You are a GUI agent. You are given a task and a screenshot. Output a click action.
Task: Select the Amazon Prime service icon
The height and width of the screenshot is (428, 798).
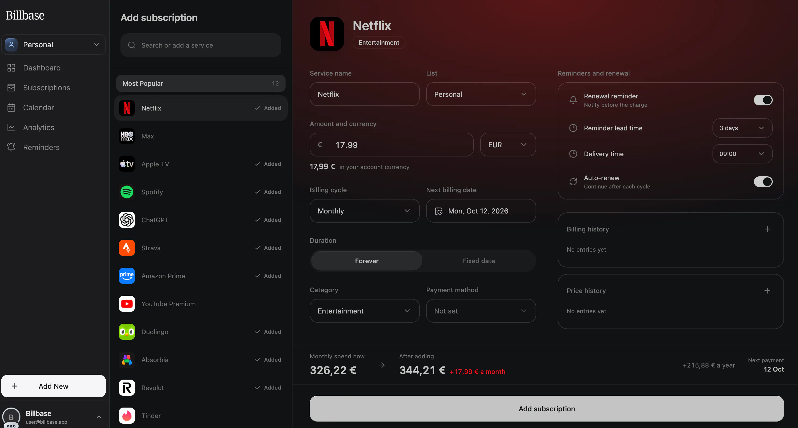[x=127, y=276]
